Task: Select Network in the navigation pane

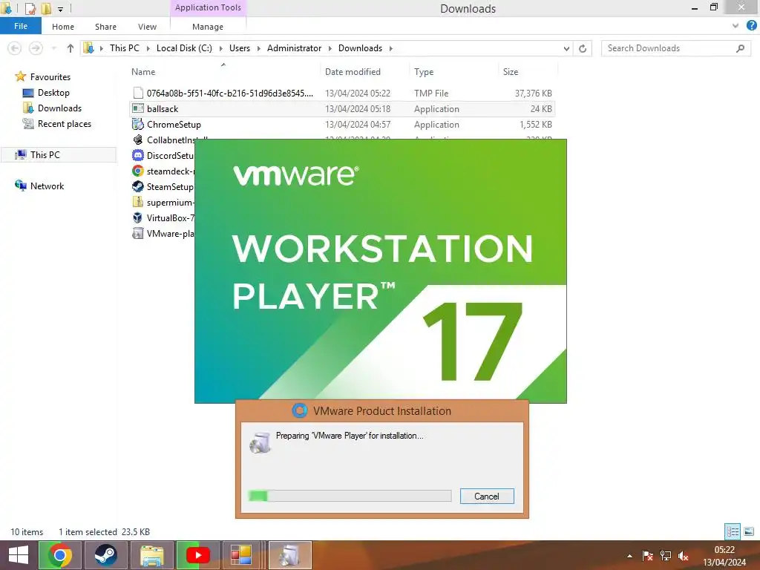Action: 47,186
